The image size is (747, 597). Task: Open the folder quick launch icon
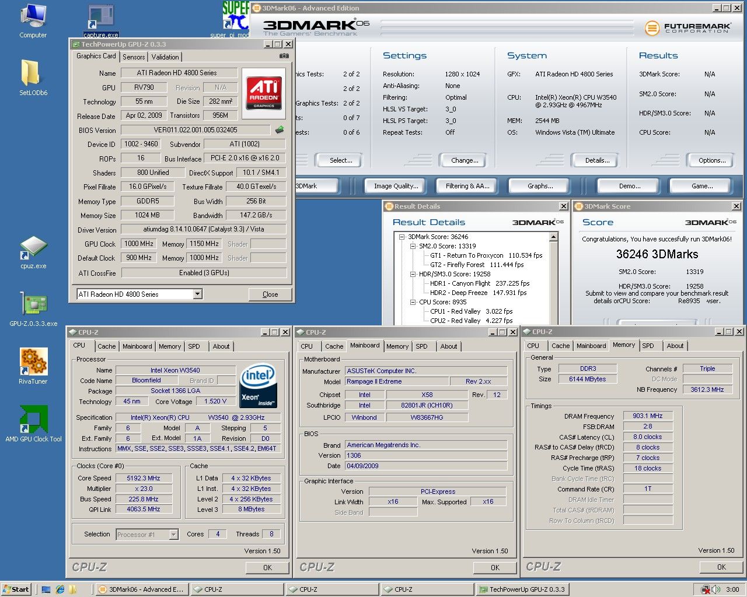click(74, 589)
